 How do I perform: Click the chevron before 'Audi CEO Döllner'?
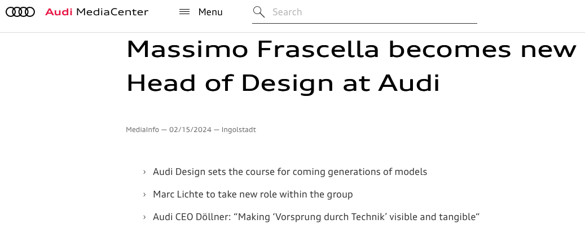coord(144,217)
